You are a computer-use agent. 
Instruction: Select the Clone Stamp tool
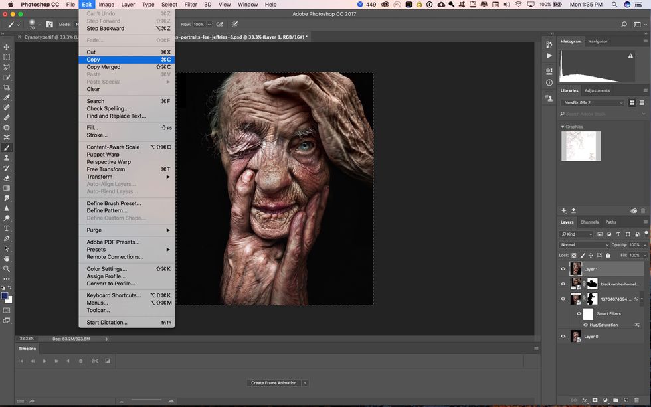click(x=7, y=159)
